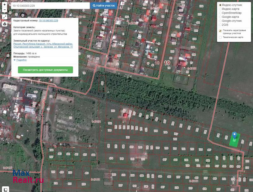The width and height of the screenshot is (253, 192).
Task: Print the map using printer icon
Action: [x=5, y=24]
